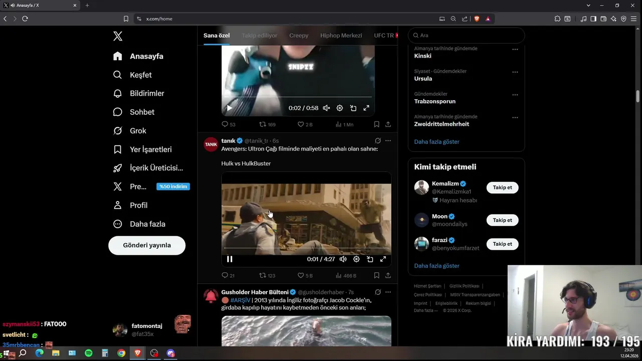Seek on Hulk video progress bar
Viewport: 642px width, 361px height.
[306, 248]
